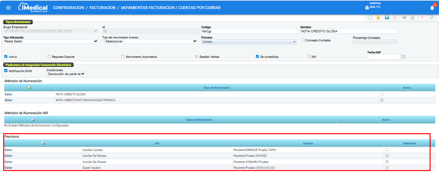
Task: Click the print preview magnifier icon
Action: click(413, 18)
